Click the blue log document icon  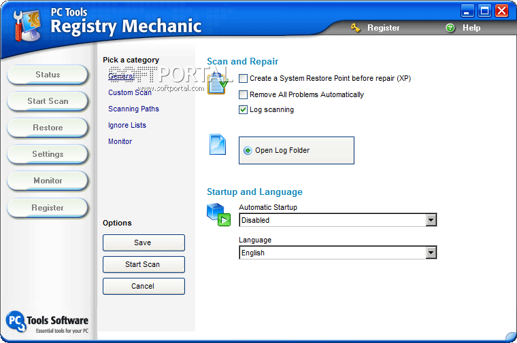(x=218, y=144)
